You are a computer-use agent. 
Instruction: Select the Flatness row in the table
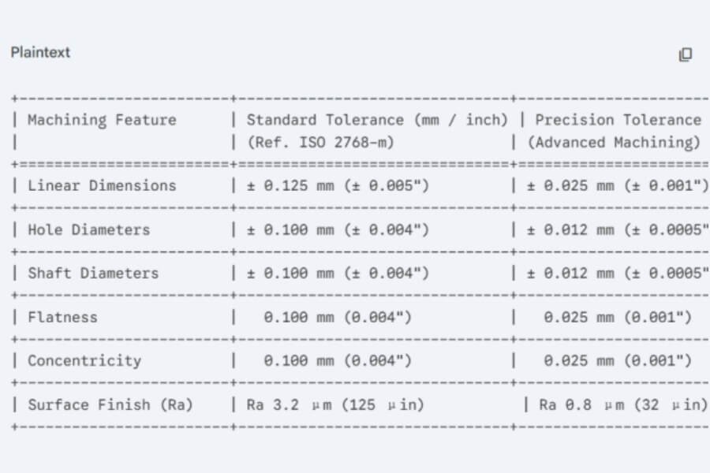[x=62, y=317]
